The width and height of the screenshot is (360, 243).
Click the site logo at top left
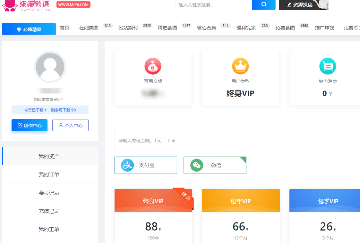26,5
